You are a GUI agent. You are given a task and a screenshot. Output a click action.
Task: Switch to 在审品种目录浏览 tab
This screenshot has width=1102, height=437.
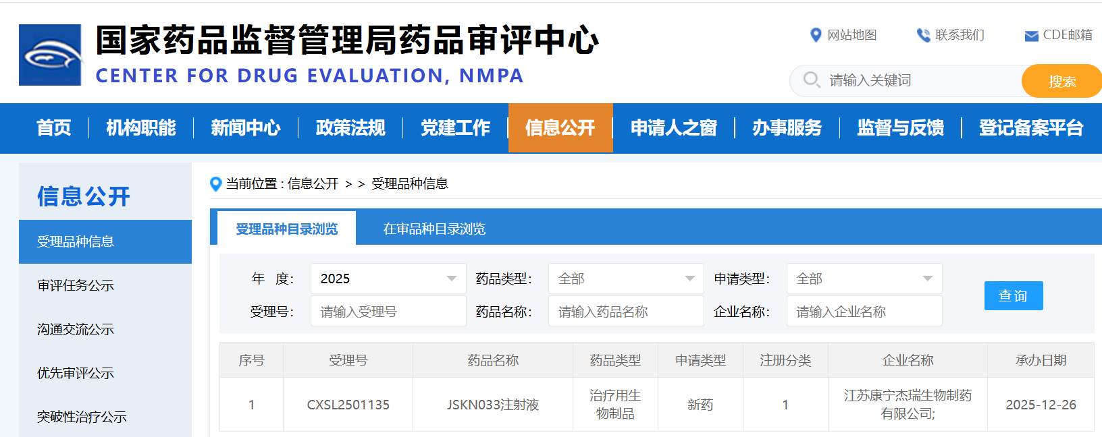point(434,229)
